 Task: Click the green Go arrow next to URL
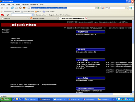pyautogui.click(x=99, y=8)
